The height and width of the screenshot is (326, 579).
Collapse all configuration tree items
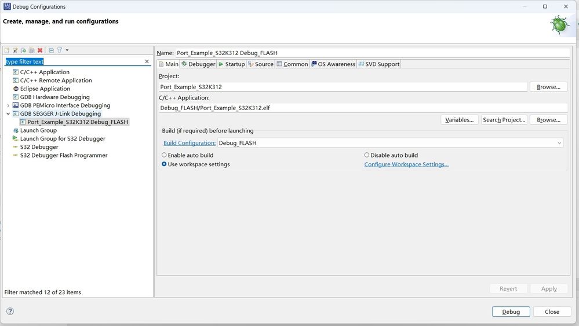[51, 50]
